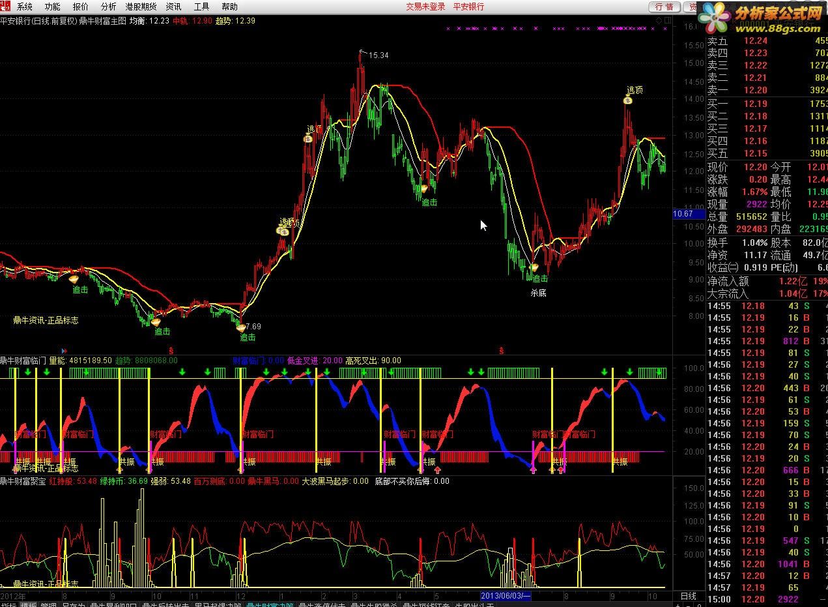Image resolution: width=828 pixels, height=607 pixels.
Task: Click the square icon above the price axis
Action: (666, 20)
